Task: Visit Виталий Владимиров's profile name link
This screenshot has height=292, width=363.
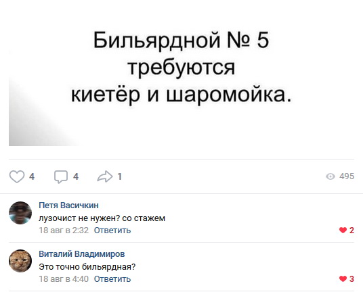Action: point(82,253)
